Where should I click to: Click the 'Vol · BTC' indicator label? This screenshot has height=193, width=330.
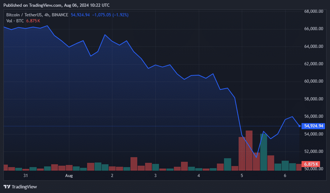(15, 21)
